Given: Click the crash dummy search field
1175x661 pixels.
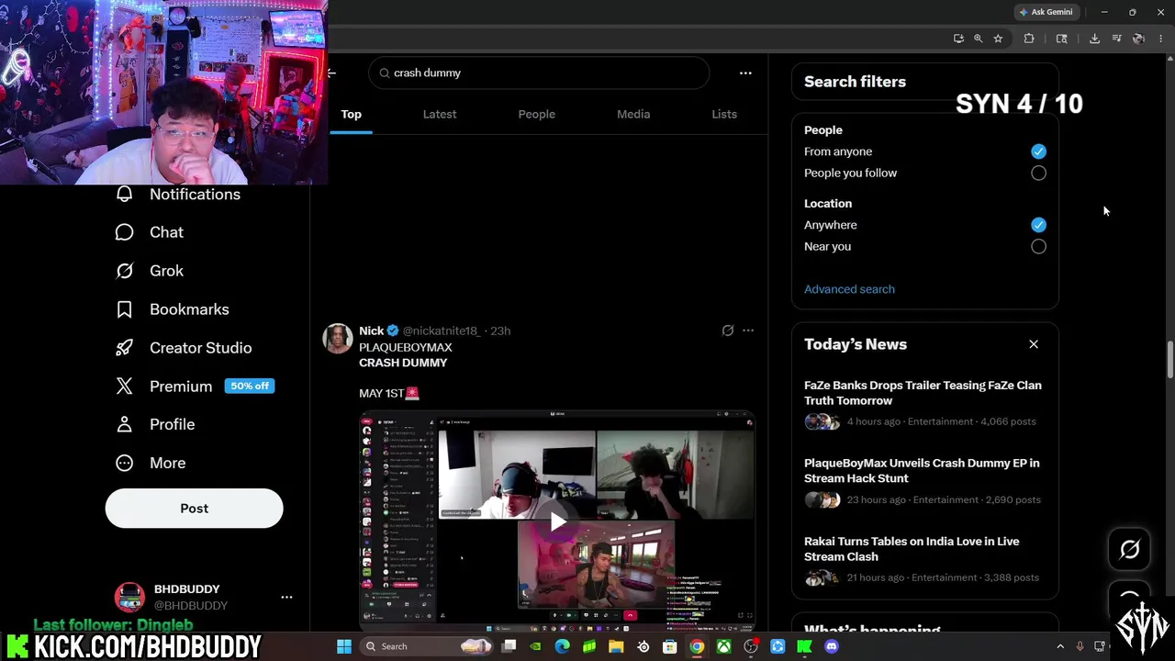Looking at the screenshot, I should [x=539, y=73].
